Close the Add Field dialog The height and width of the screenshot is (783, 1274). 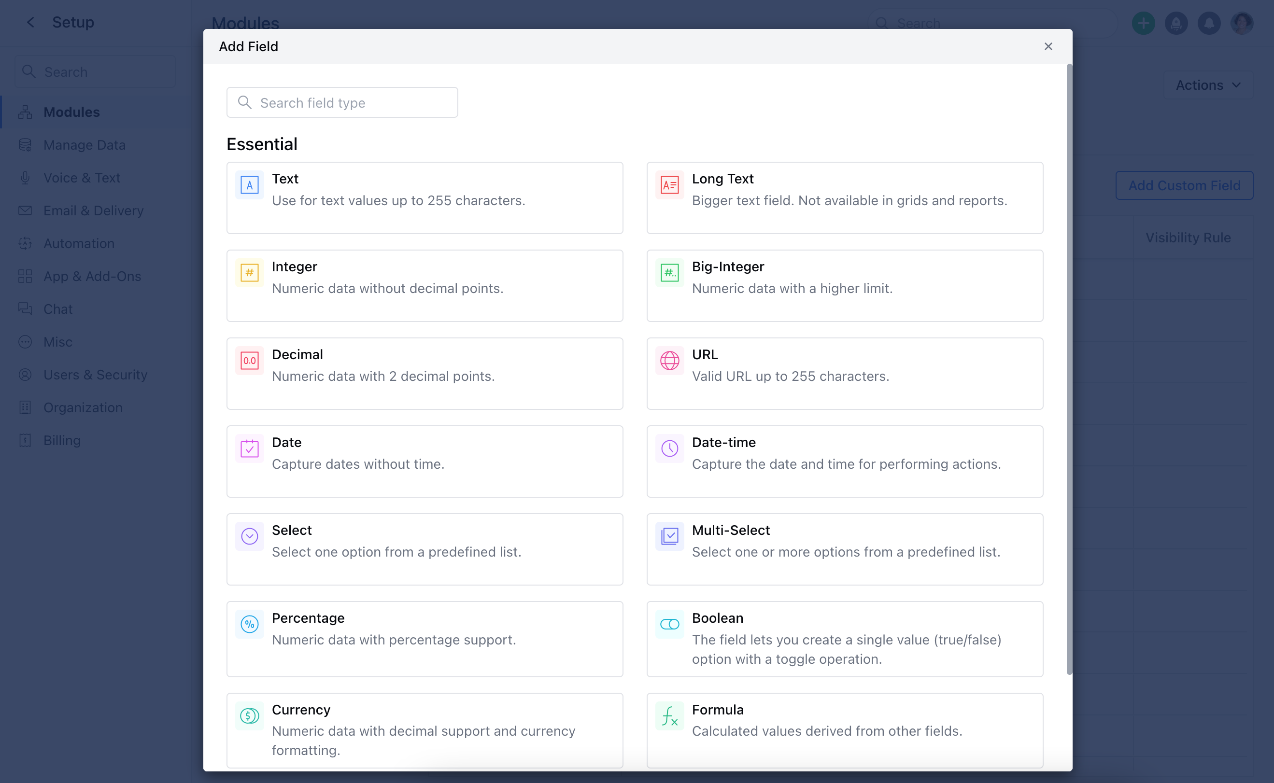pyautogui.click(x=1048, y=47)
